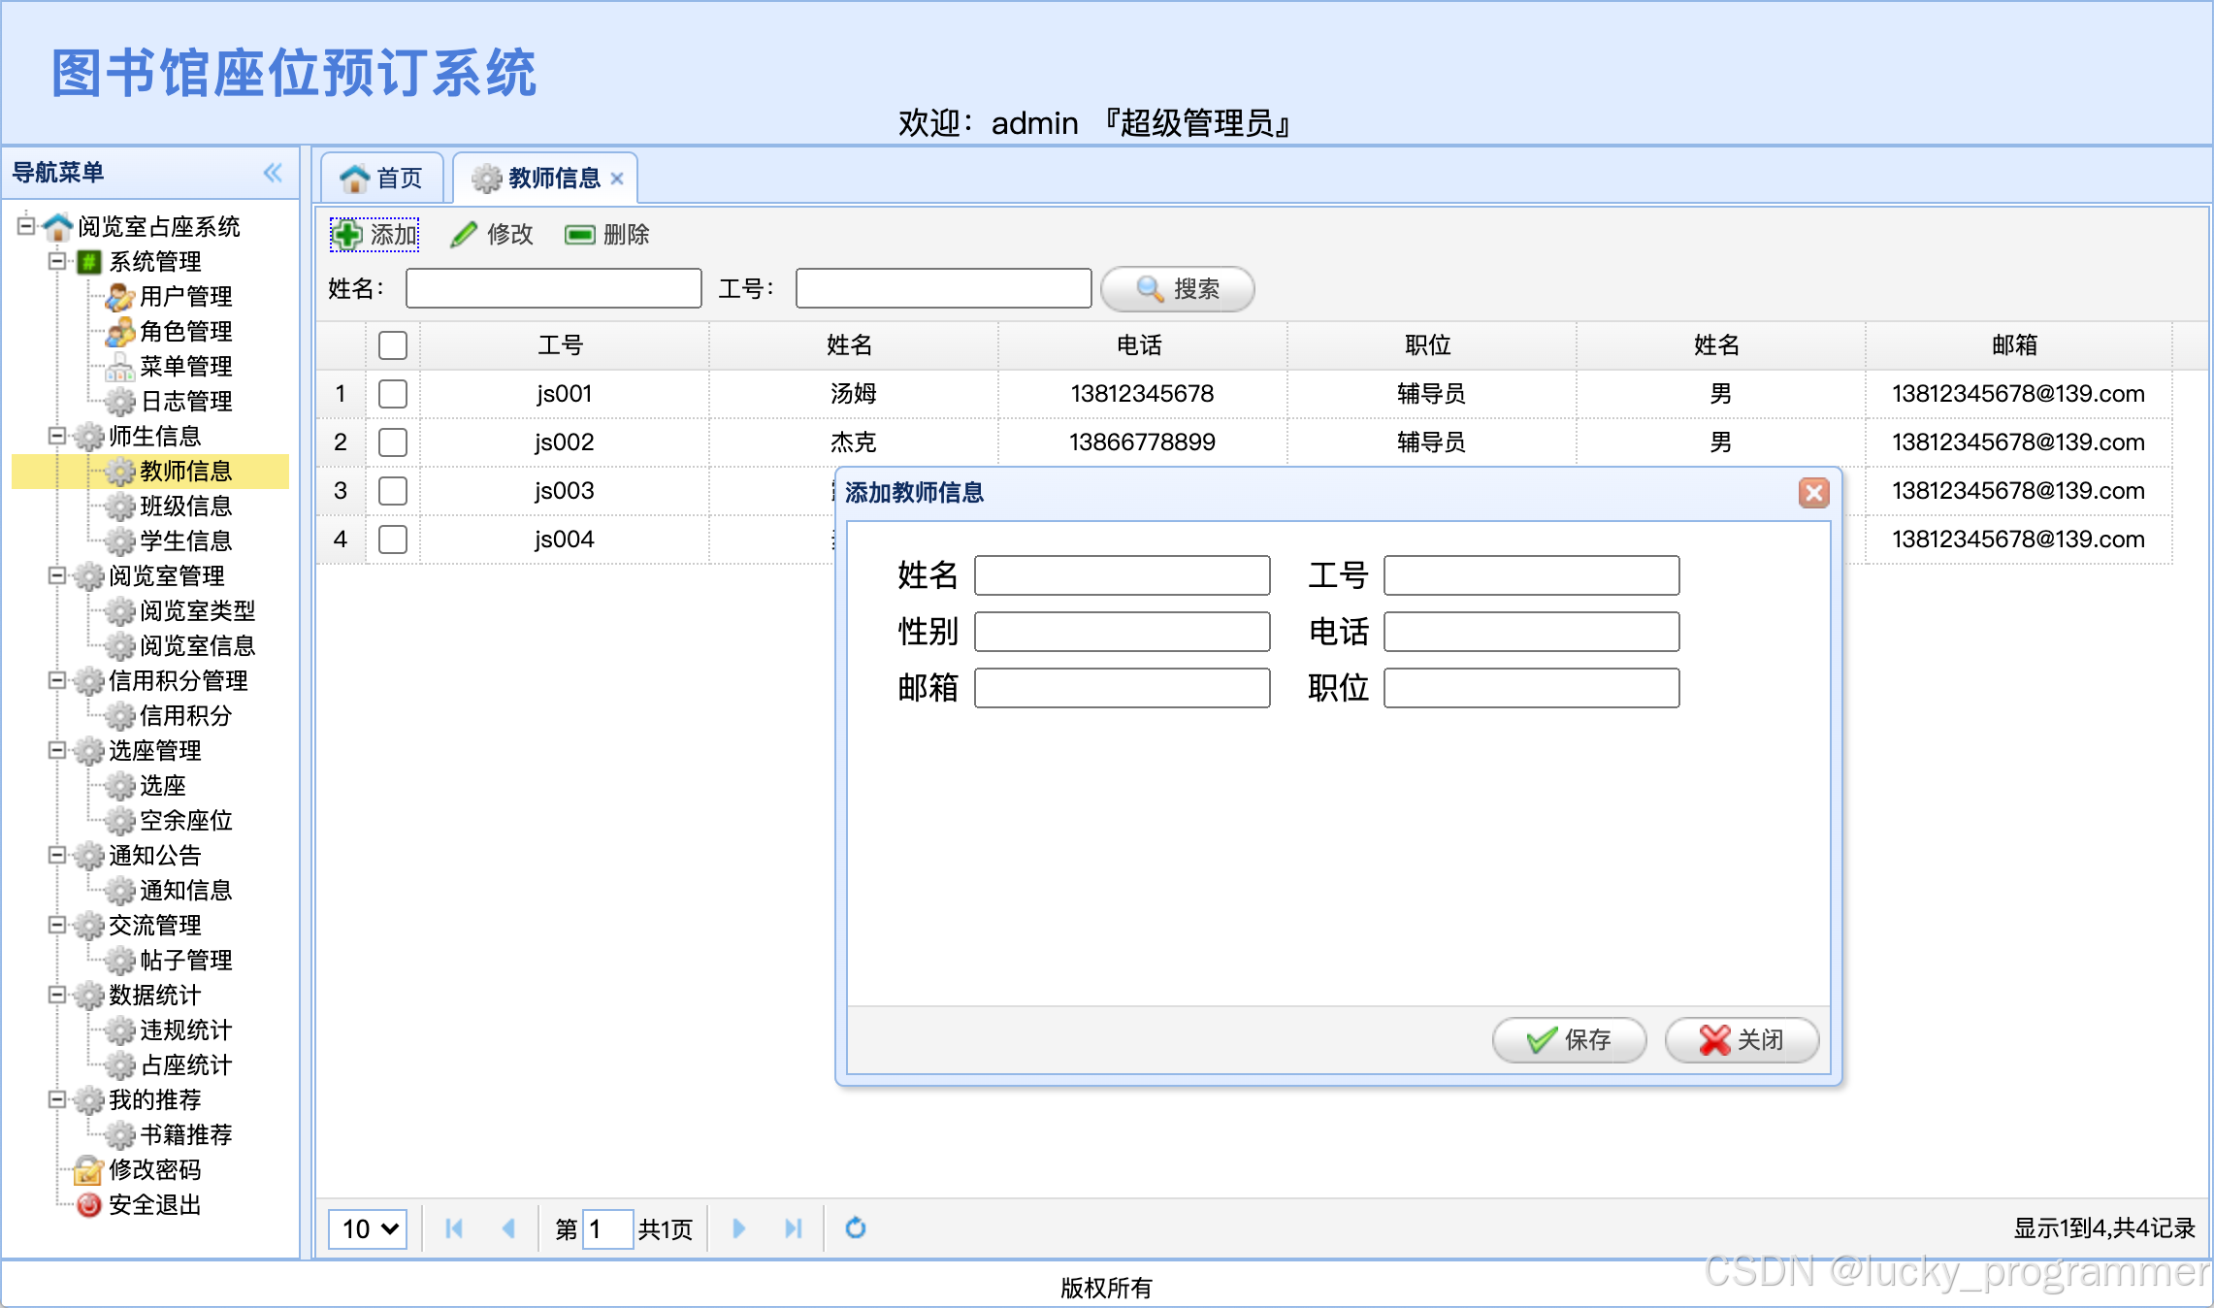Click the green plus Add icon

tap(346, 235)
